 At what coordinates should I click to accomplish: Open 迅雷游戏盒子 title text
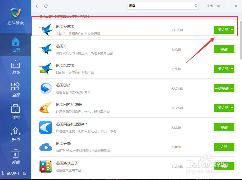[67, 163]
